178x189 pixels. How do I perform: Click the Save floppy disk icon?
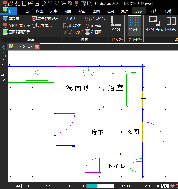pyautogui.click(x=37, y=3)
